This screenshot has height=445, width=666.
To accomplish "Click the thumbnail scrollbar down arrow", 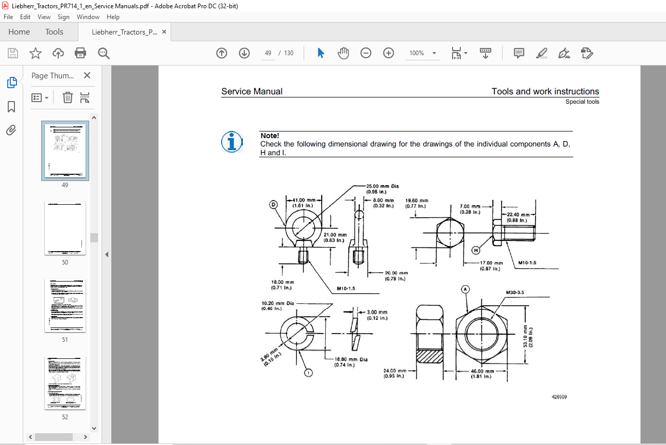I will [x=93, y=428].
